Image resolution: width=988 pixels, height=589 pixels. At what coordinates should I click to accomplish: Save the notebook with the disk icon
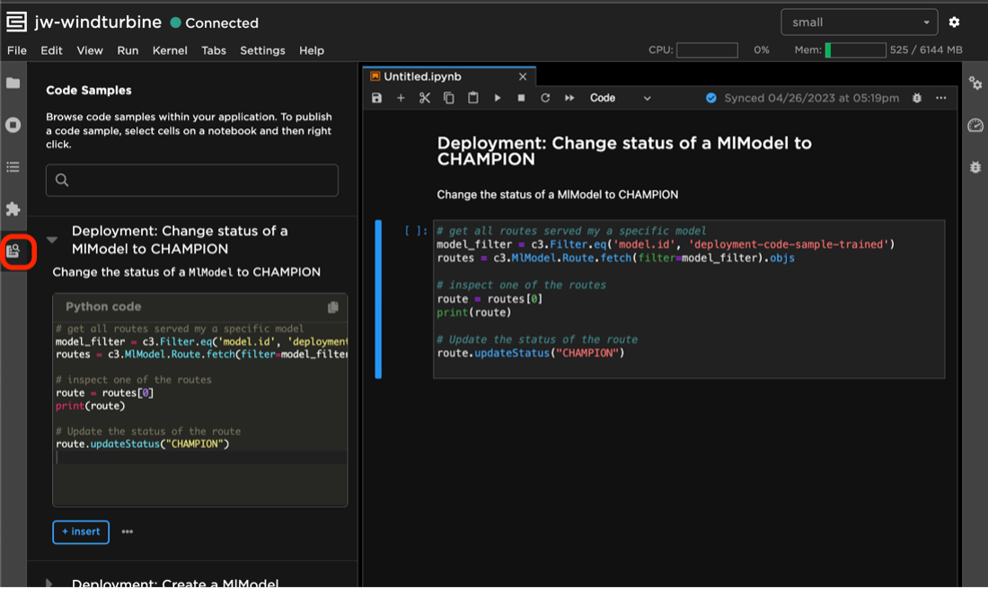[377, 98]
